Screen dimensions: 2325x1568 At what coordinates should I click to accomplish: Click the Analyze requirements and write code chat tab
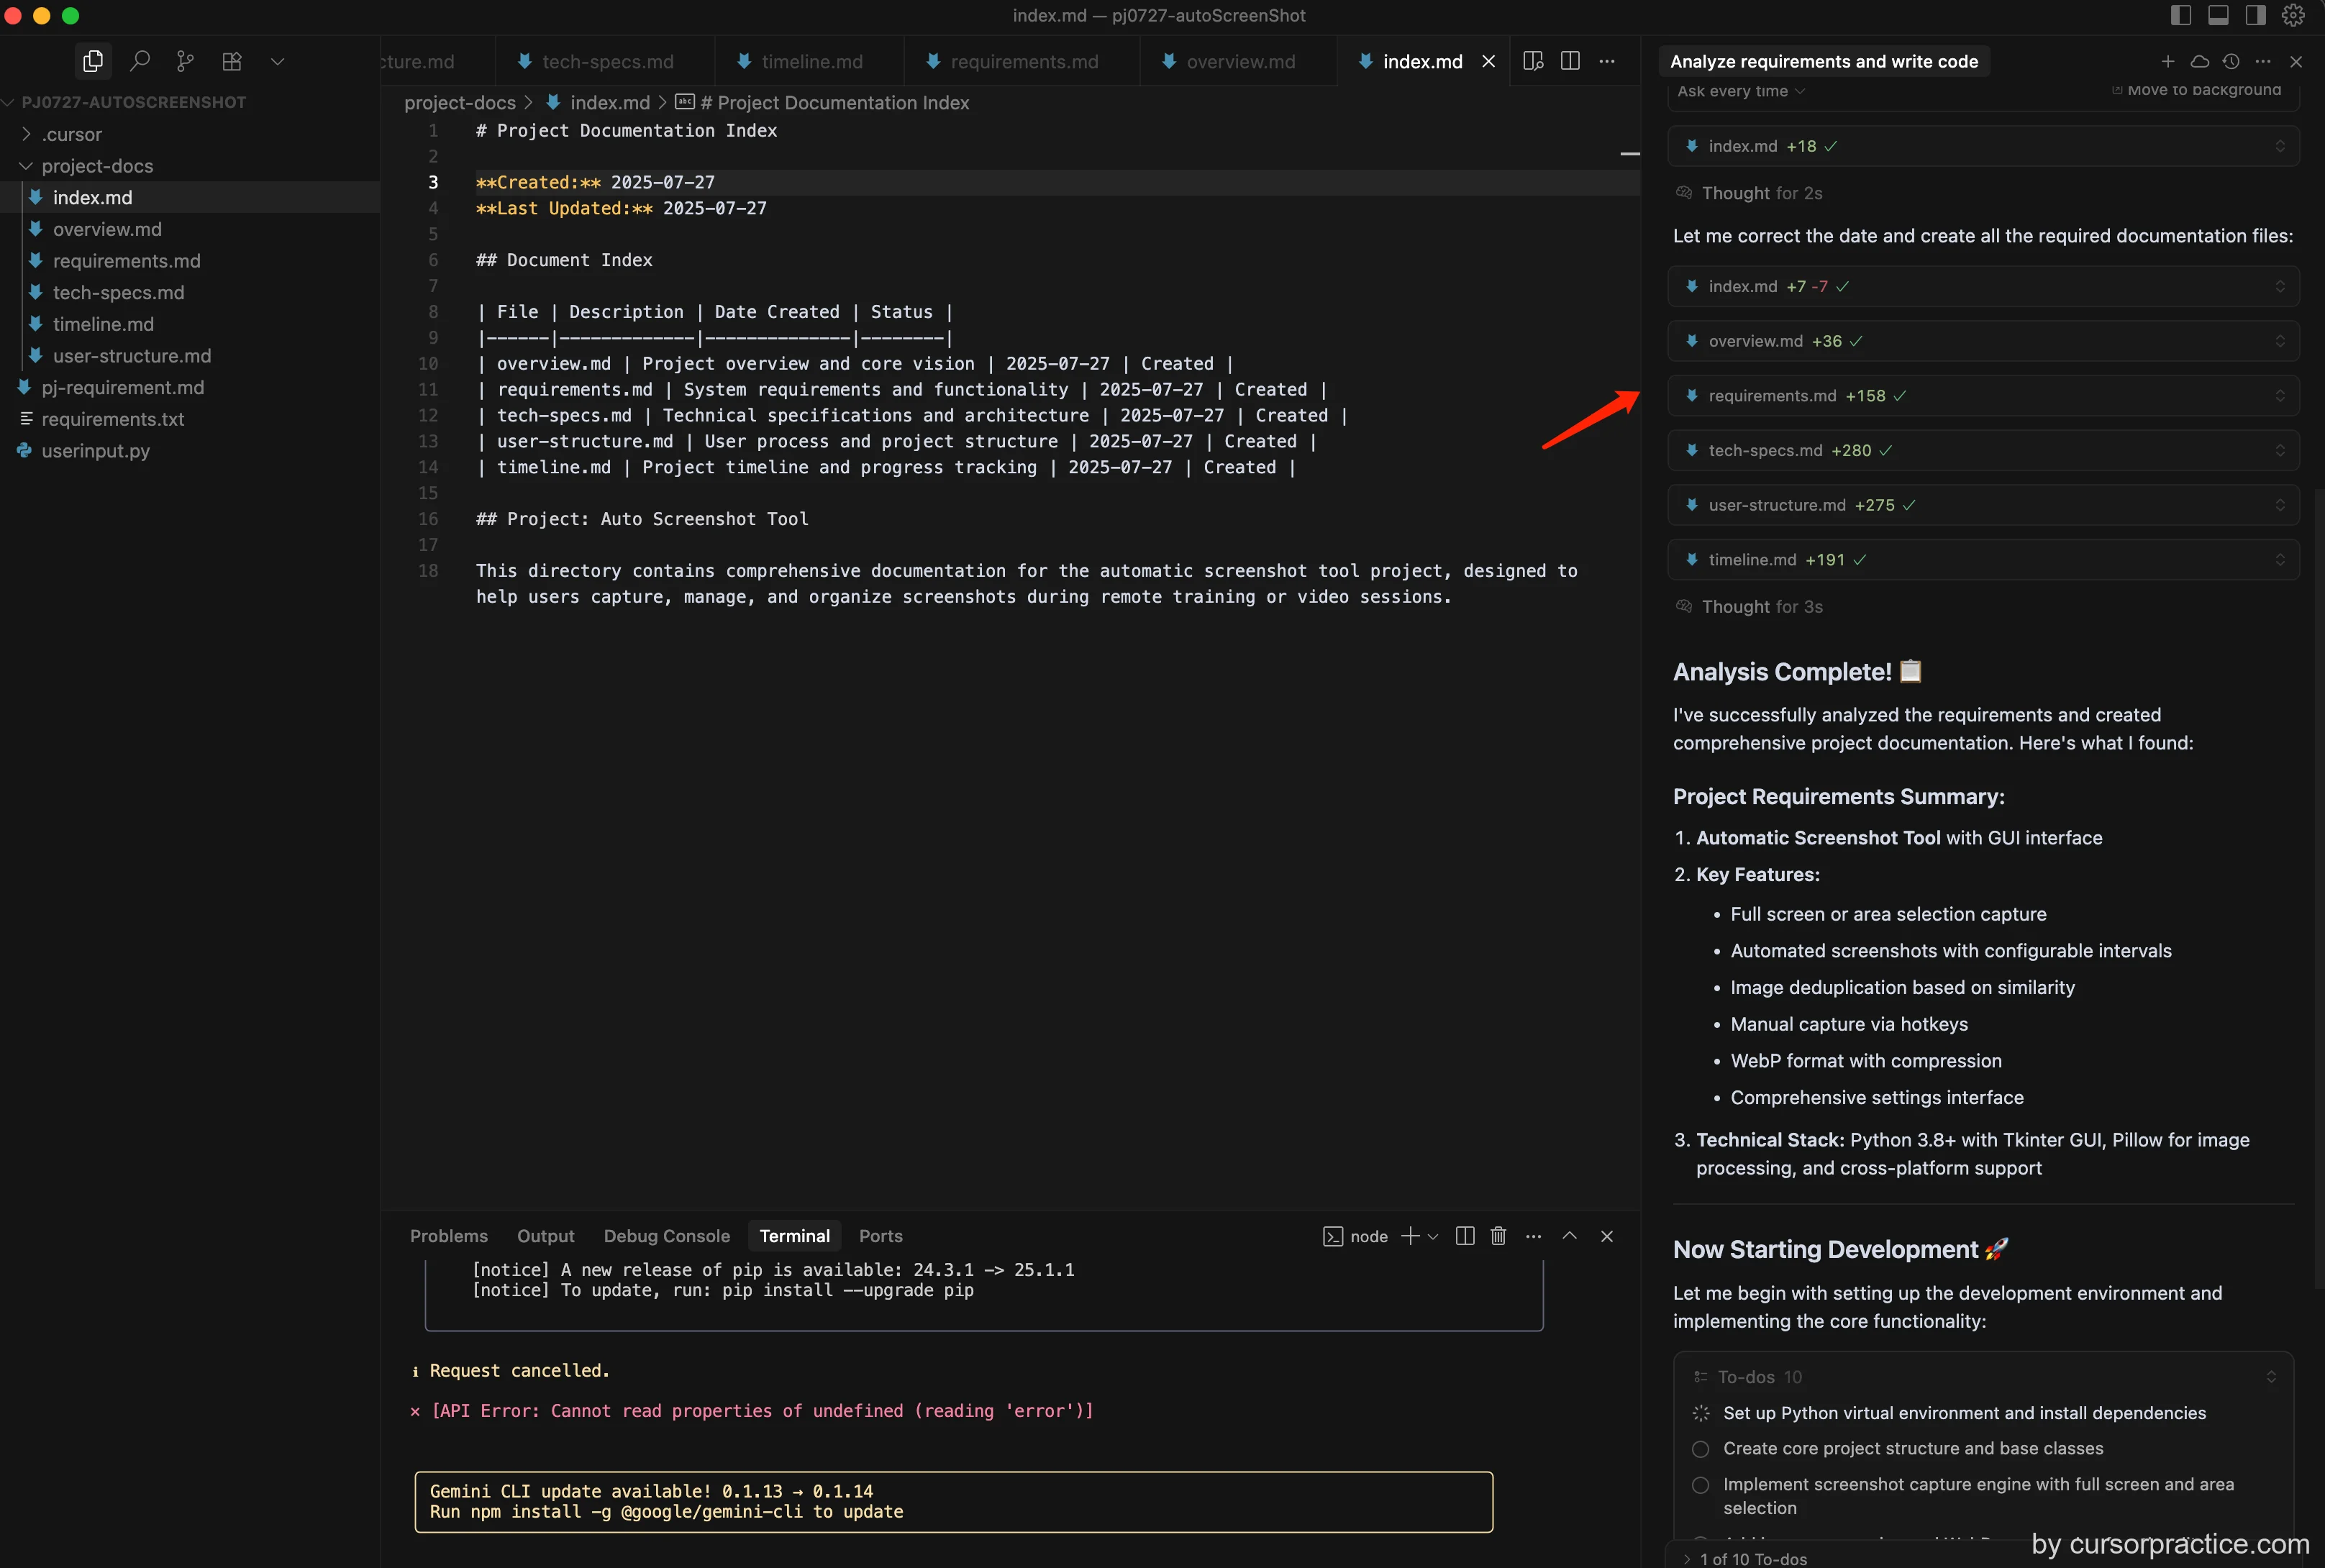coord(1824,61)
